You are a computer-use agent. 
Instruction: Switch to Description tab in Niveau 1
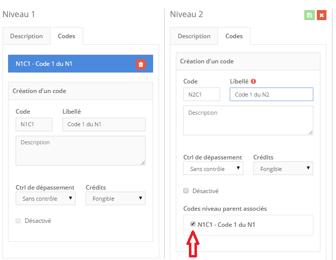tap(27, 36)
